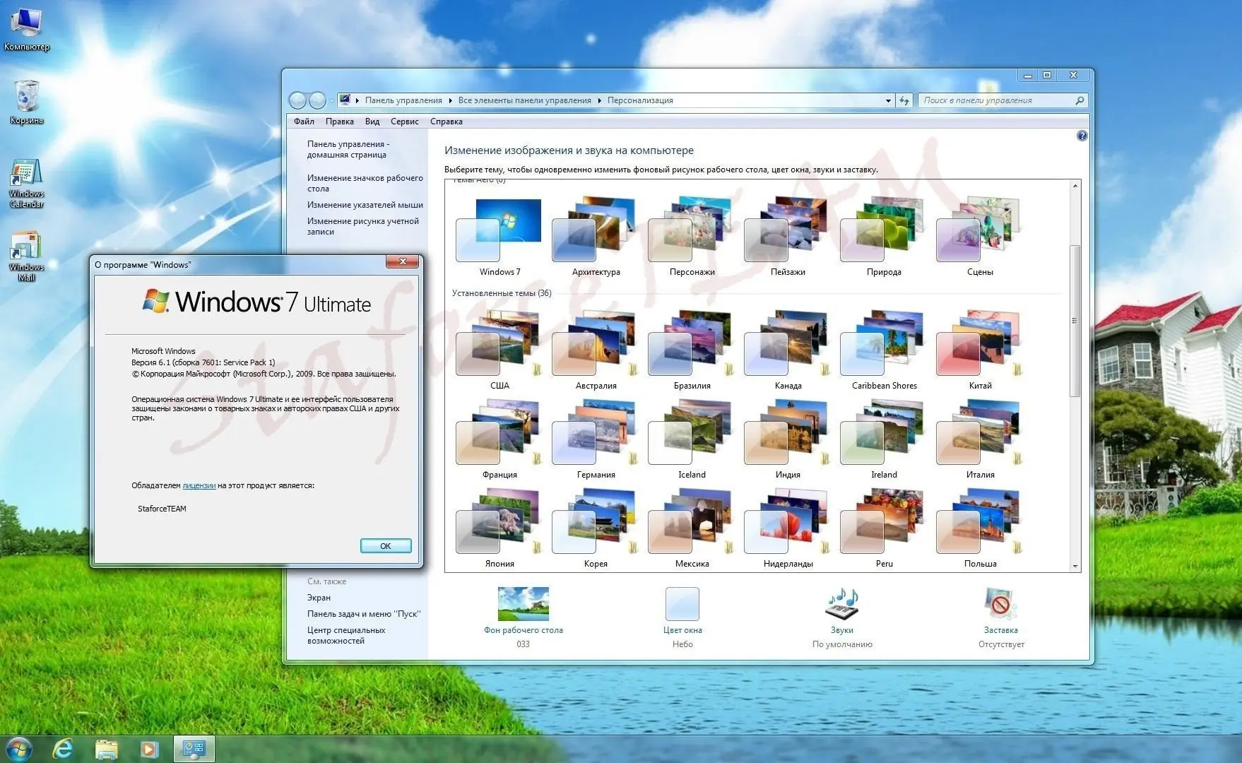Click the theme list scroll down arrow
This screenshot has height=763, width=1242.
pyautogui.click(x=1075, y=566)
